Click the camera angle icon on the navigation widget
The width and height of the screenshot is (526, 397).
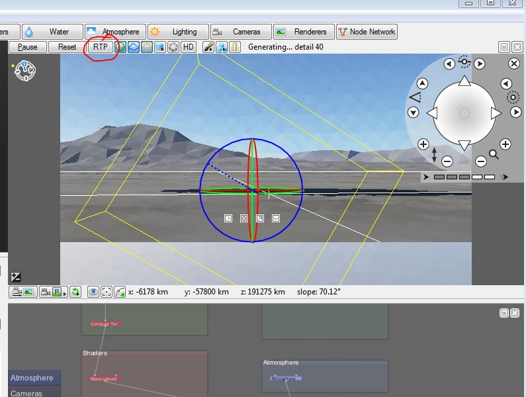[x=416, y=98]
